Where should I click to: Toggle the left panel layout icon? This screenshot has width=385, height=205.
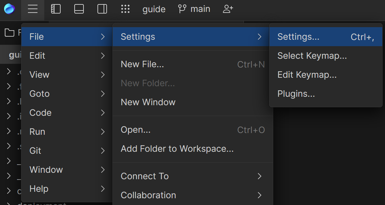(56, 9)
